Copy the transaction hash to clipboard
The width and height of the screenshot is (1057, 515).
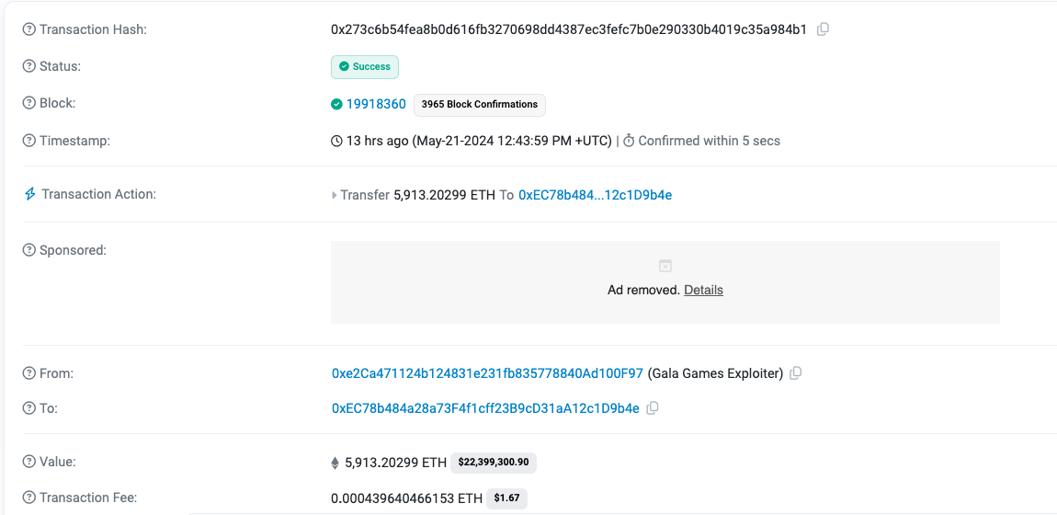(x=823, y=29)
